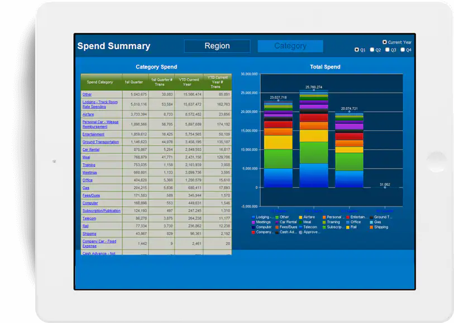Open the Subscription/Publication category link

(102, 210)
